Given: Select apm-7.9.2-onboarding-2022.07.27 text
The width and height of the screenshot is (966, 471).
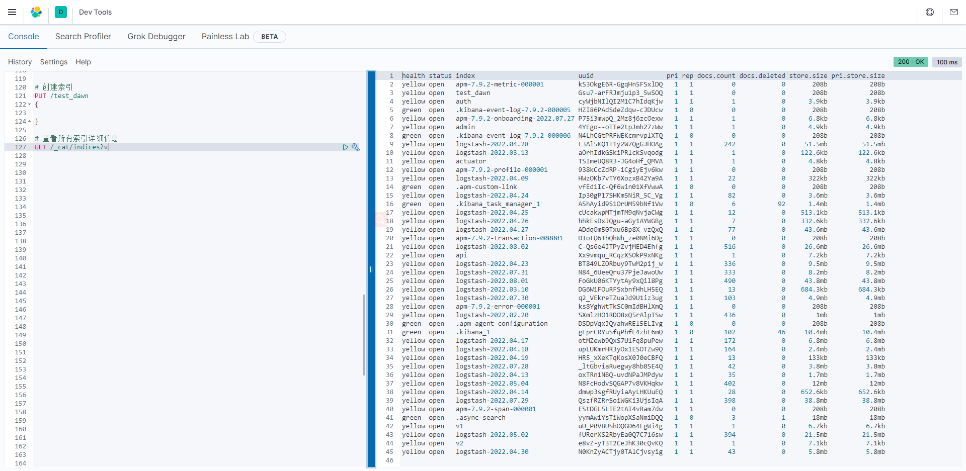Looking at the screenshot, I should (515, 119).
